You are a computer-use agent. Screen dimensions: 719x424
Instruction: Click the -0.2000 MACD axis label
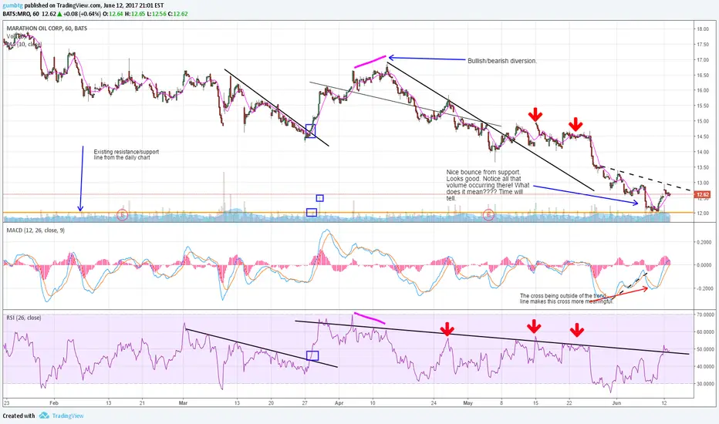704,288
